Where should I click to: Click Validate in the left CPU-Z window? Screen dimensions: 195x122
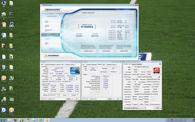(x=68, y=99)
